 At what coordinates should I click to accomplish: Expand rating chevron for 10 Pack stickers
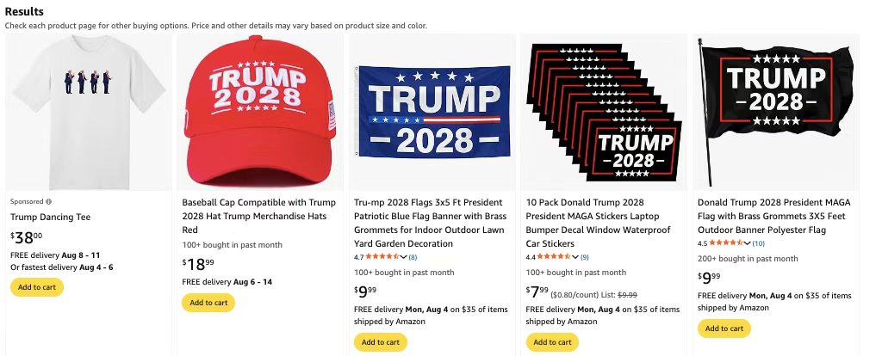pos(575,257)
